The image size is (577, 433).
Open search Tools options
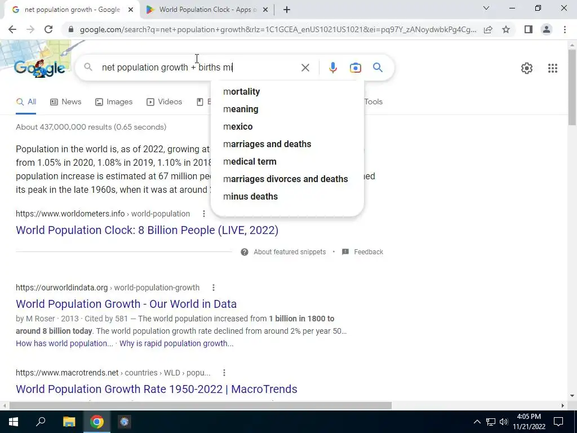(374, 102)
